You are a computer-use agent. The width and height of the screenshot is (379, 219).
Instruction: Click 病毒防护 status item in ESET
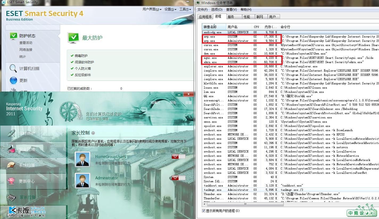coord(79,56)
